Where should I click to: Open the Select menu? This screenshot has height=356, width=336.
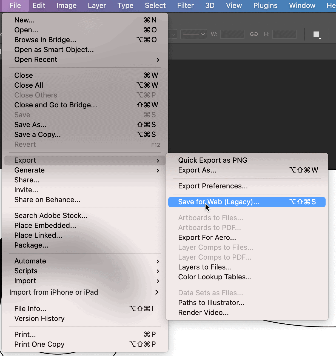pos(155,5)
